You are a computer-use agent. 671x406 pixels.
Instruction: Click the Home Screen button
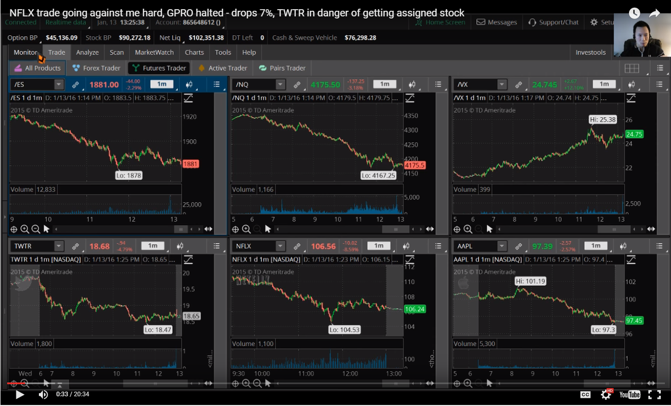[x=444, y=22]
